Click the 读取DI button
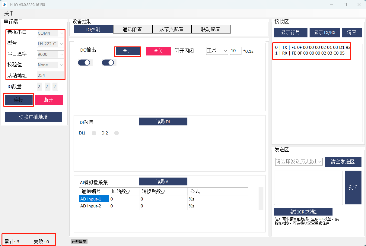366x246 pixels. point(163,121)
